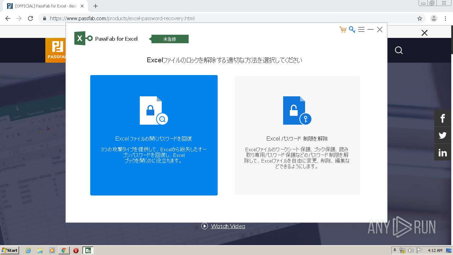Open the Chrome profile avatar
The image size is (453, 255).
(434, 18)
